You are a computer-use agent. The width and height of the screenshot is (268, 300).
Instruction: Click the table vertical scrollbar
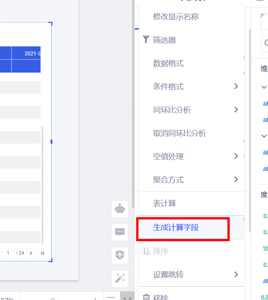42,185
